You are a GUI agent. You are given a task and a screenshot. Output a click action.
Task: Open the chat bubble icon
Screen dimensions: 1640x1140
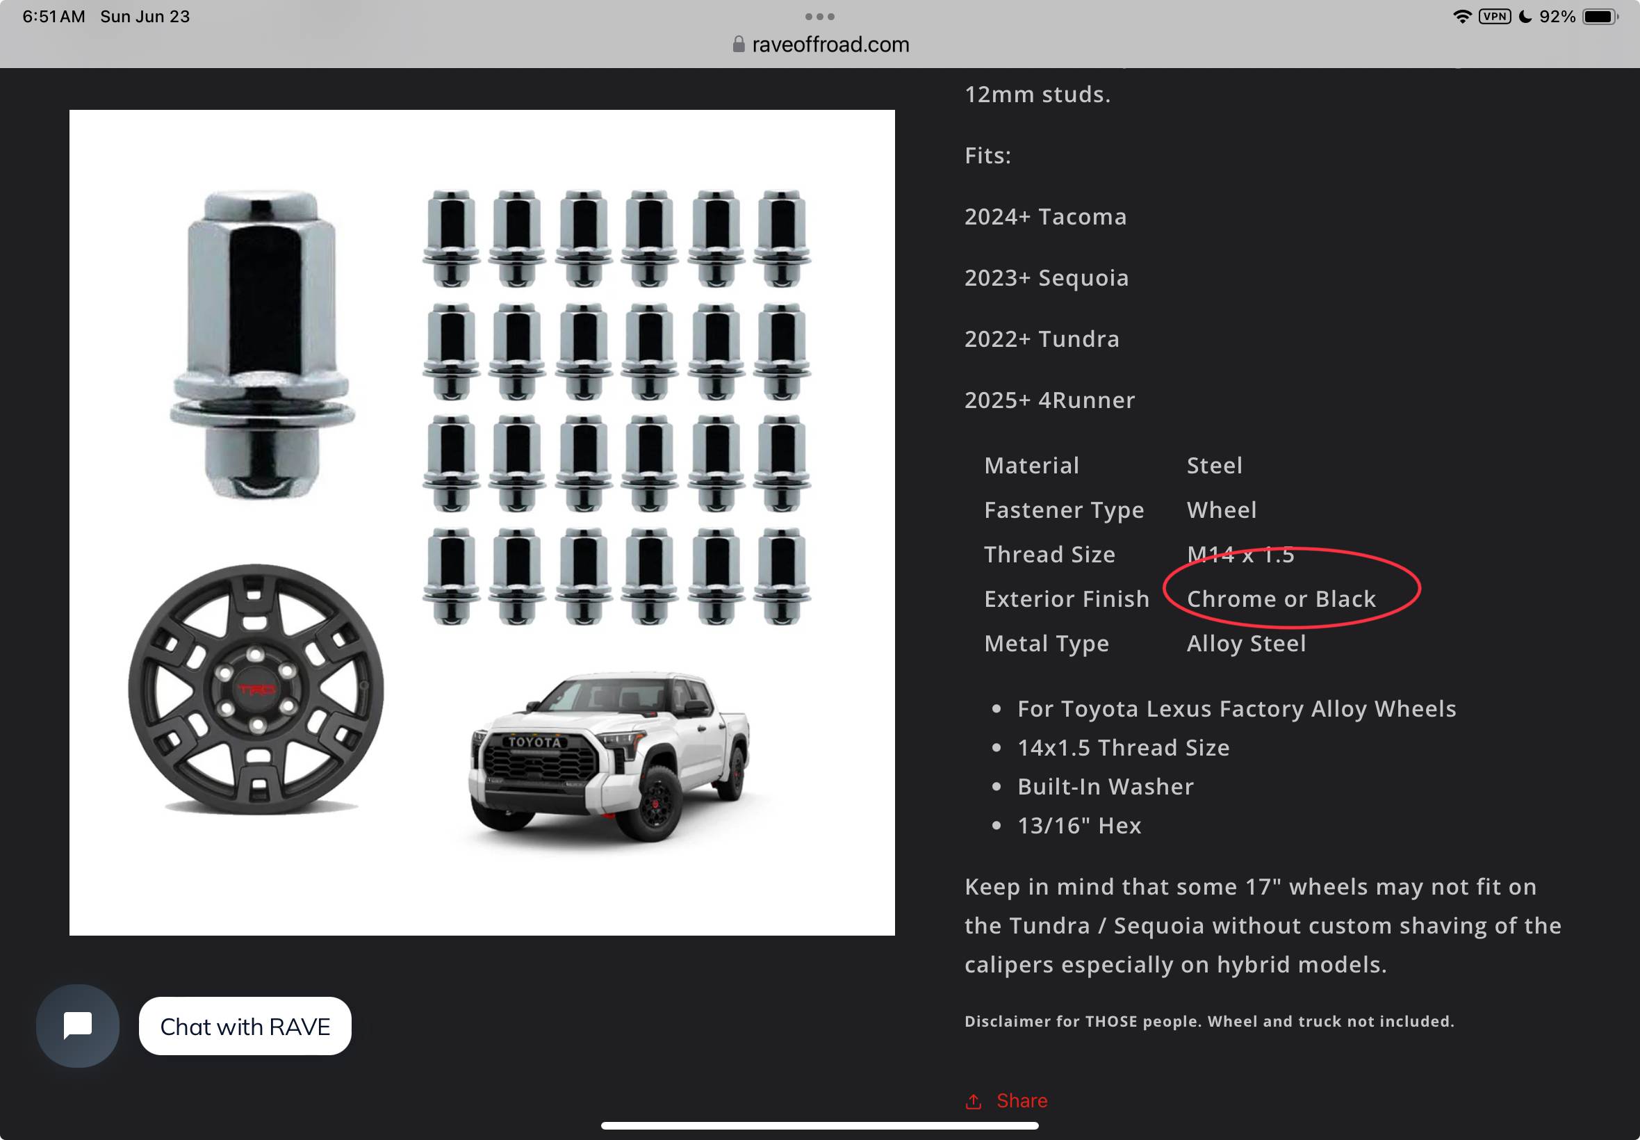(77, 1026)
